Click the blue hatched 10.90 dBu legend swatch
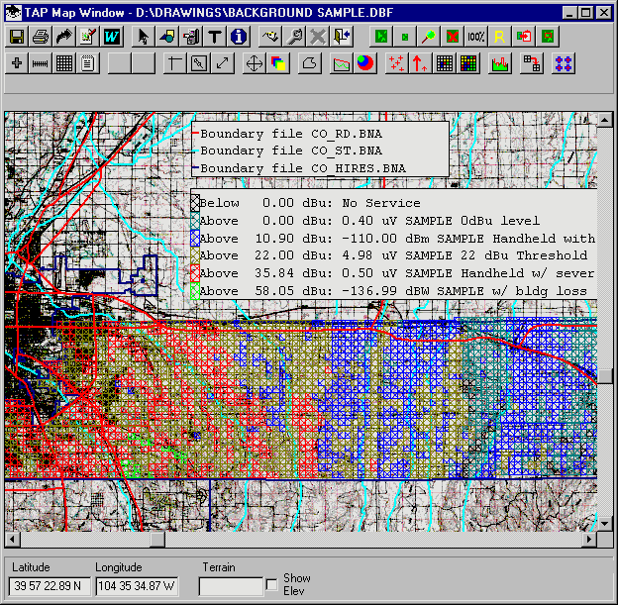Viewport: 618px width, 605px height. coord(195,238)
